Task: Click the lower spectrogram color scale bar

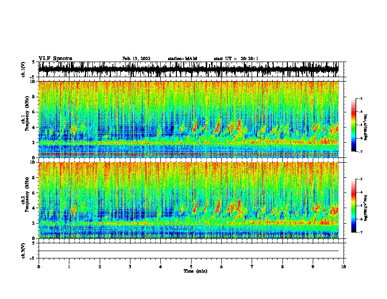Action: (x=354, y=206)
